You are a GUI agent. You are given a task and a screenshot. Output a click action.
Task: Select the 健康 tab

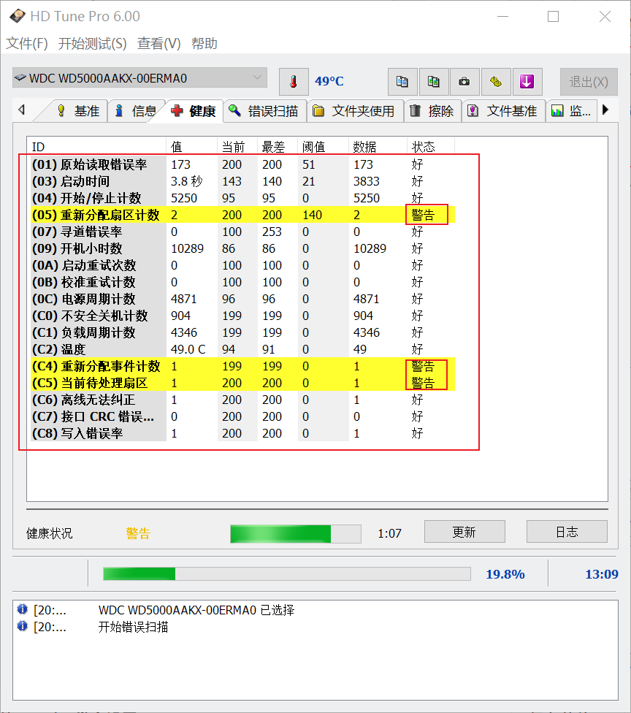[194, 111]
